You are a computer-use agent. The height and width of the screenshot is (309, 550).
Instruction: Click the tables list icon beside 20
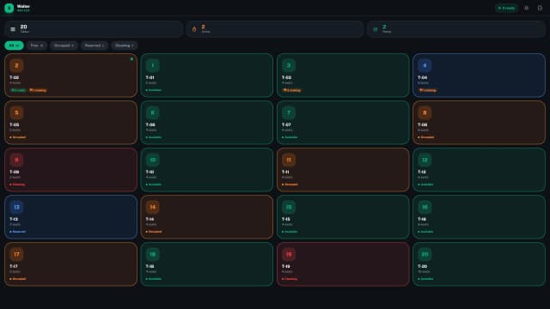[x=13, y=29]
